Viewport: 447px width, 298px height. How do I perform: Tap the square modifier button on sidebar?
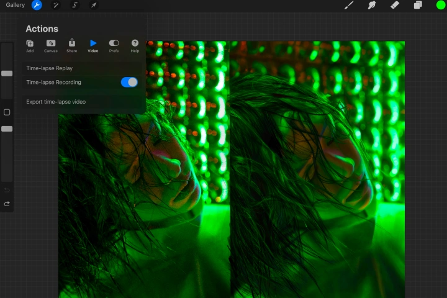pos(7,112)
